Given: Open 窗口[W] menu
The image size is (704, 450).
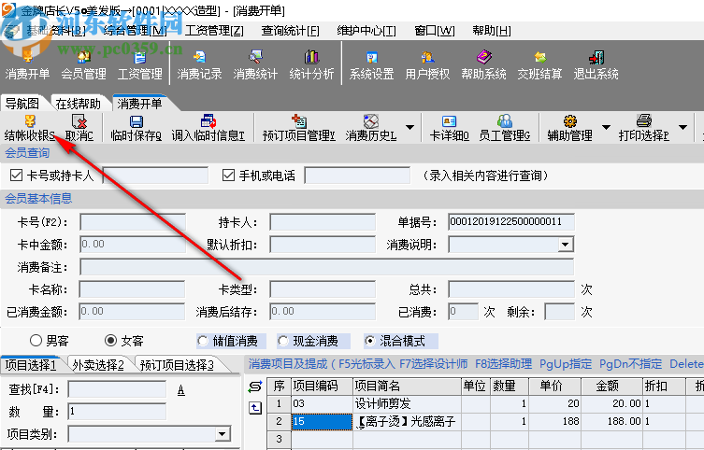Looking at the screenshot, I should pyautogui.click(x=435, y=31).
